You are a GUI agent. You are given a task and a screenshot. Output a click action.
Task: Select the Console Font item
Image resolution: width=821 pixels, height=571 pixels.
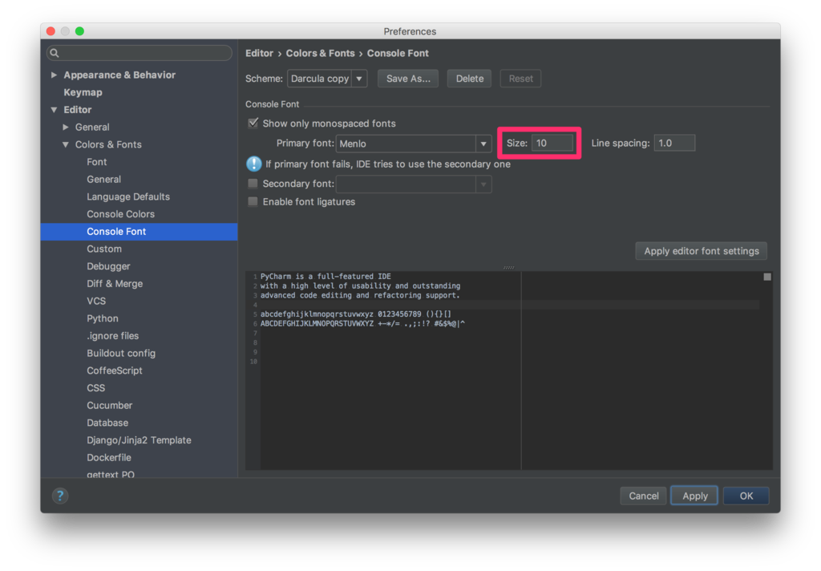click(x=140, y=232)
